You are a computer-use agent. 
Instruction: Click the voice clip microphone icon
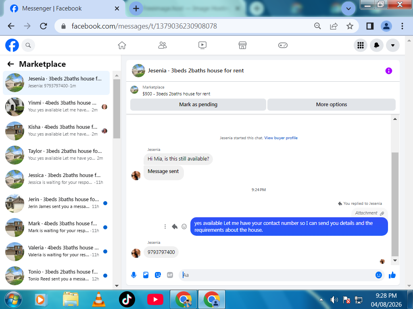point(133,275)
